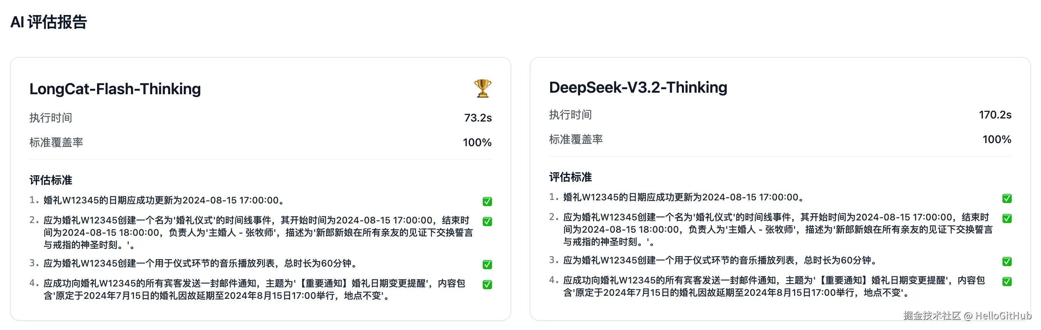The image size is (1041, 330).
Task: Click LongCat criterion 2 green checkmark
Action: pos(487,222)
